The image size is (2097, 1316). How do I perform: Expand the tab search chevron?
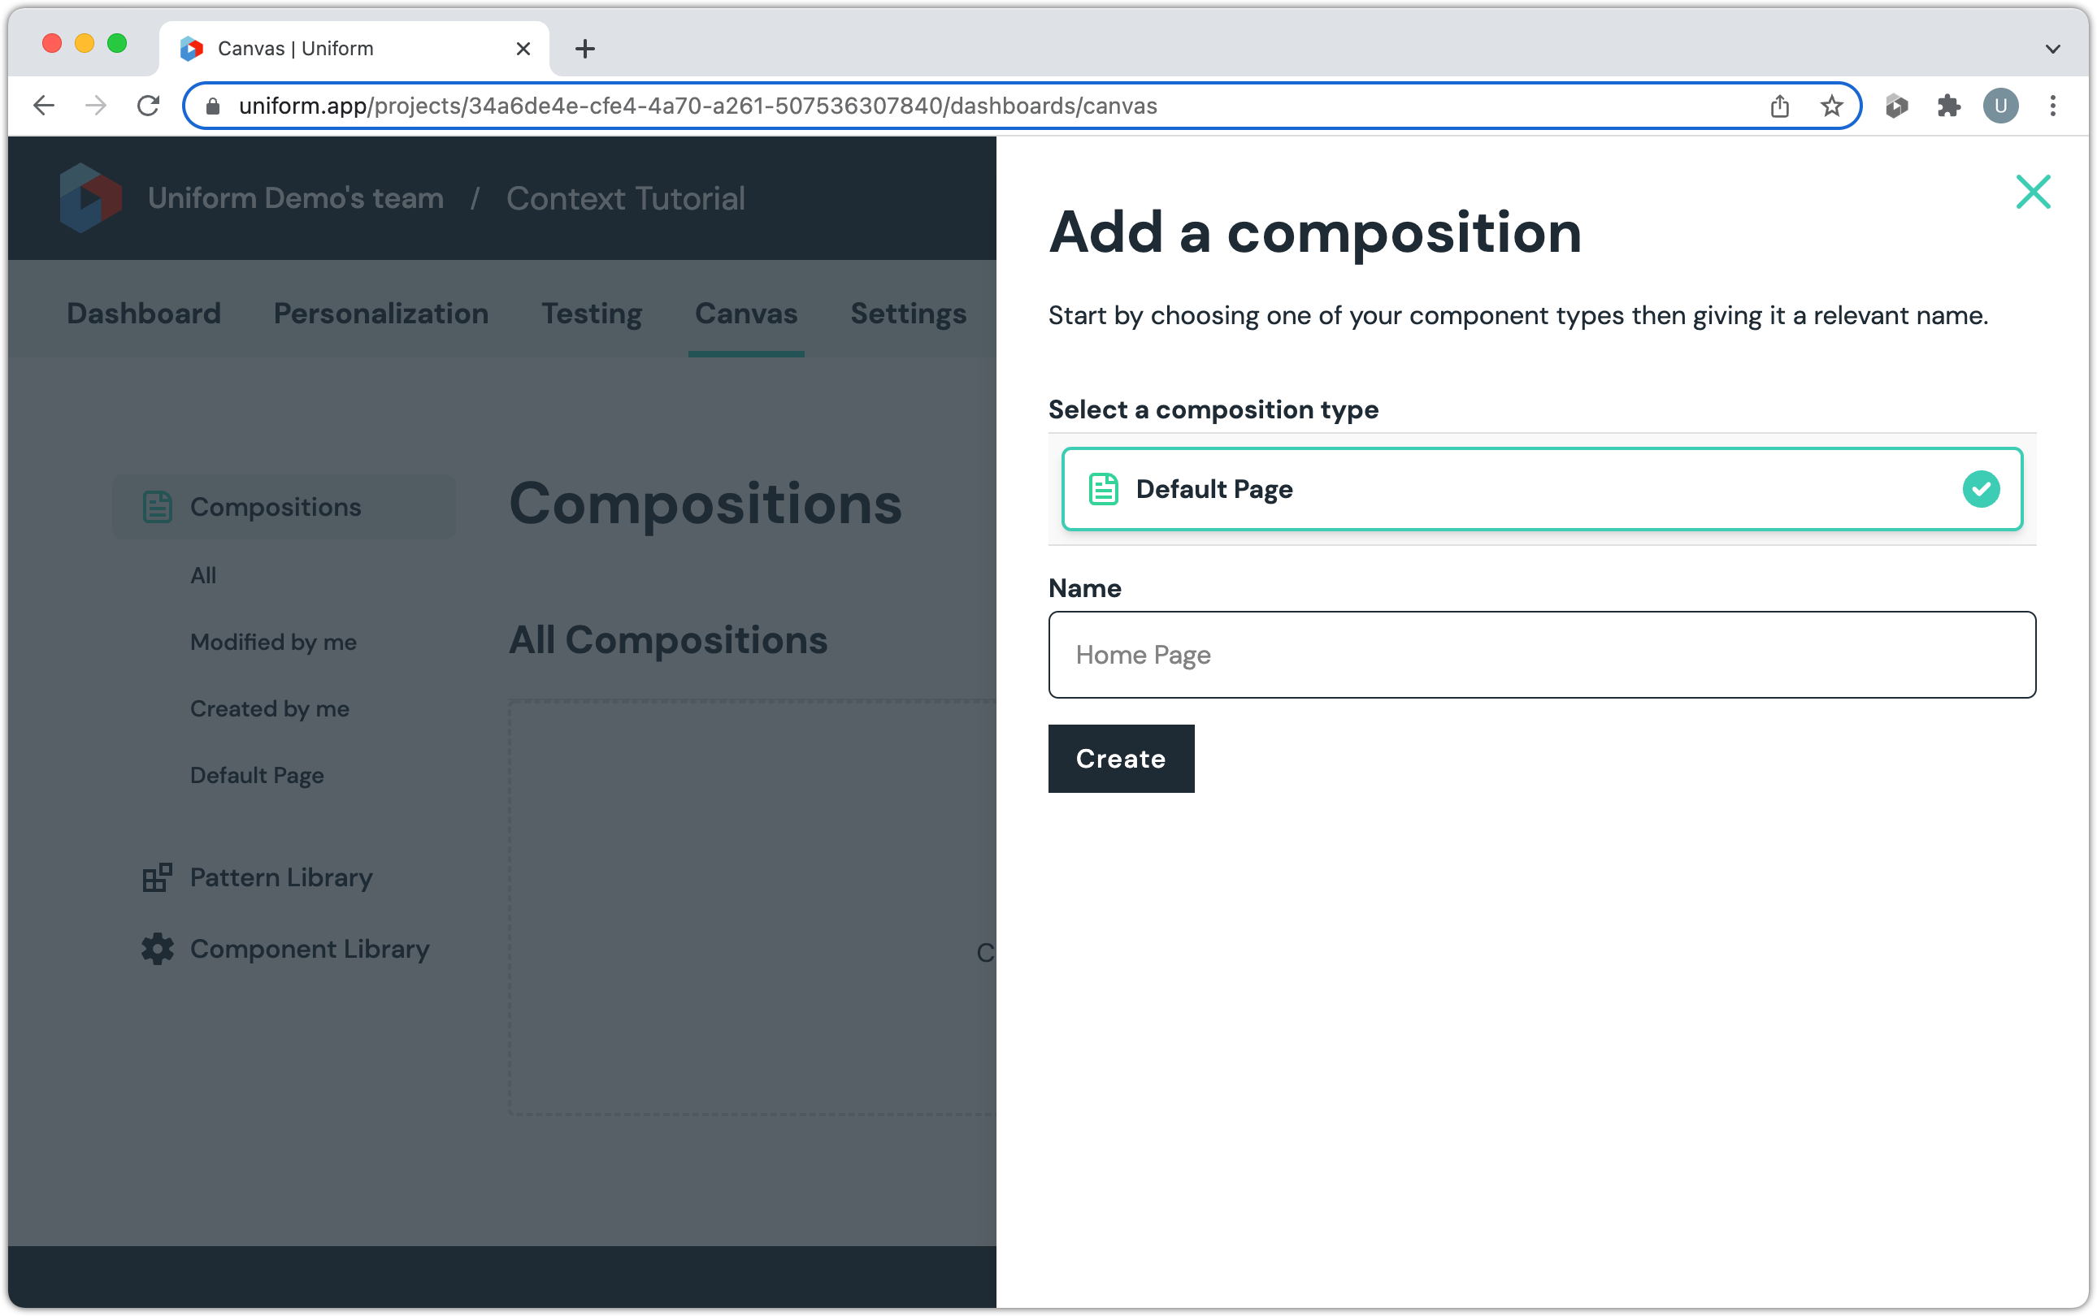2052,49
